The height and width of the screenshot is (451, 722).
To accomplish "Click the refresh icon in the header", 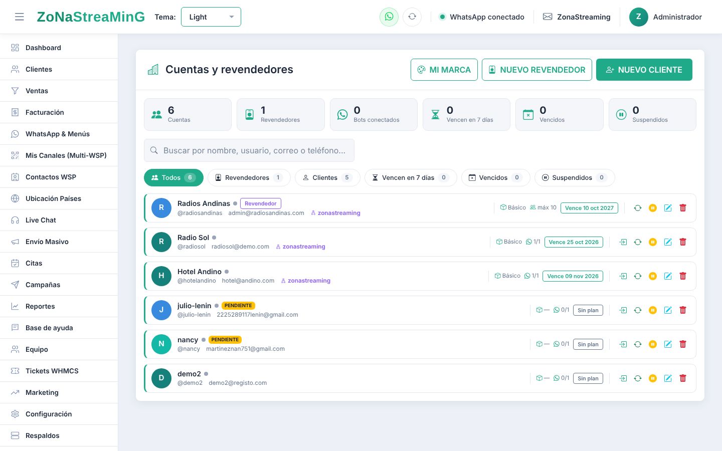I will (x=412, y=17).
